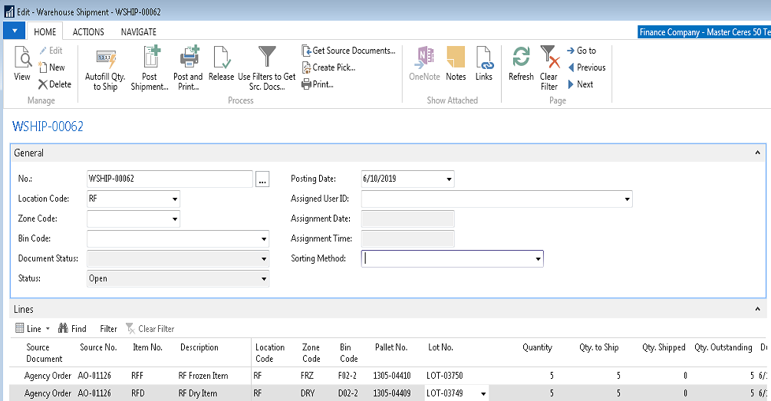The width and height of the screenshot is (771, 401).
Task: Click the Assigned User ID field
Action: click(x=491, y=199)
